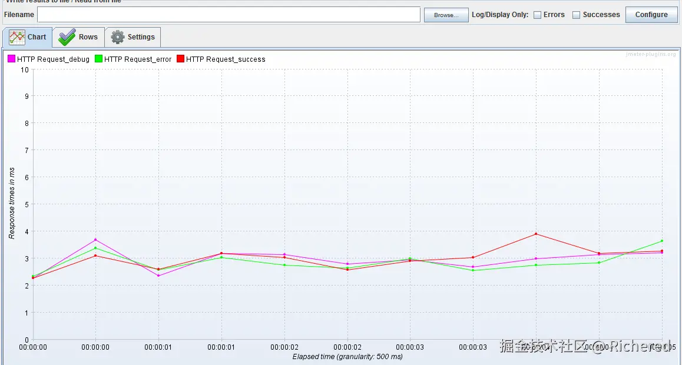The height and width of the screenshot is (365, 682).
Task: Click the X-axis label 00:00:02 below the 5th gridline
Action: coord(284,347)
